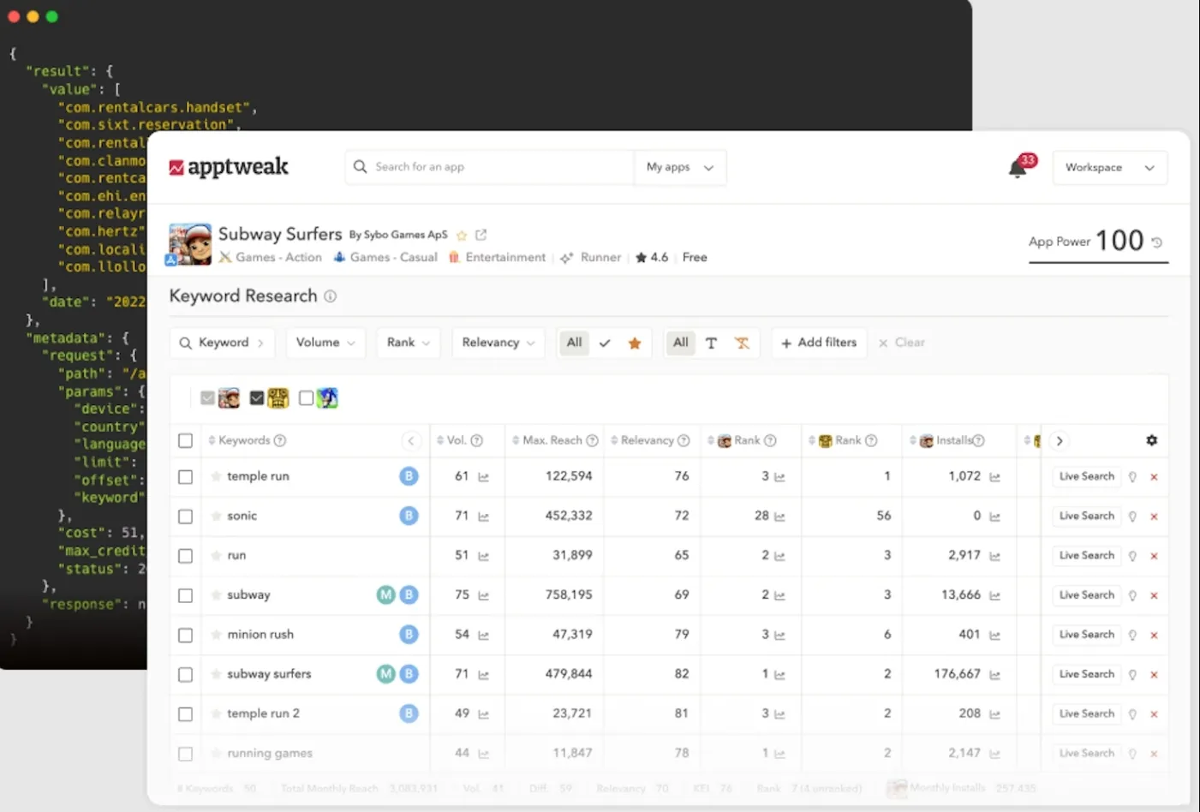Open the Workspace dropdown
The width and height of the screenshot is (1200, 812).
1109,168
